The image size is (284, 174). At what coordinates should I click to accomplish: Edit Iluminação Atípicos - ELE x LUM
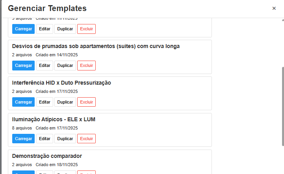click(45, 139)
